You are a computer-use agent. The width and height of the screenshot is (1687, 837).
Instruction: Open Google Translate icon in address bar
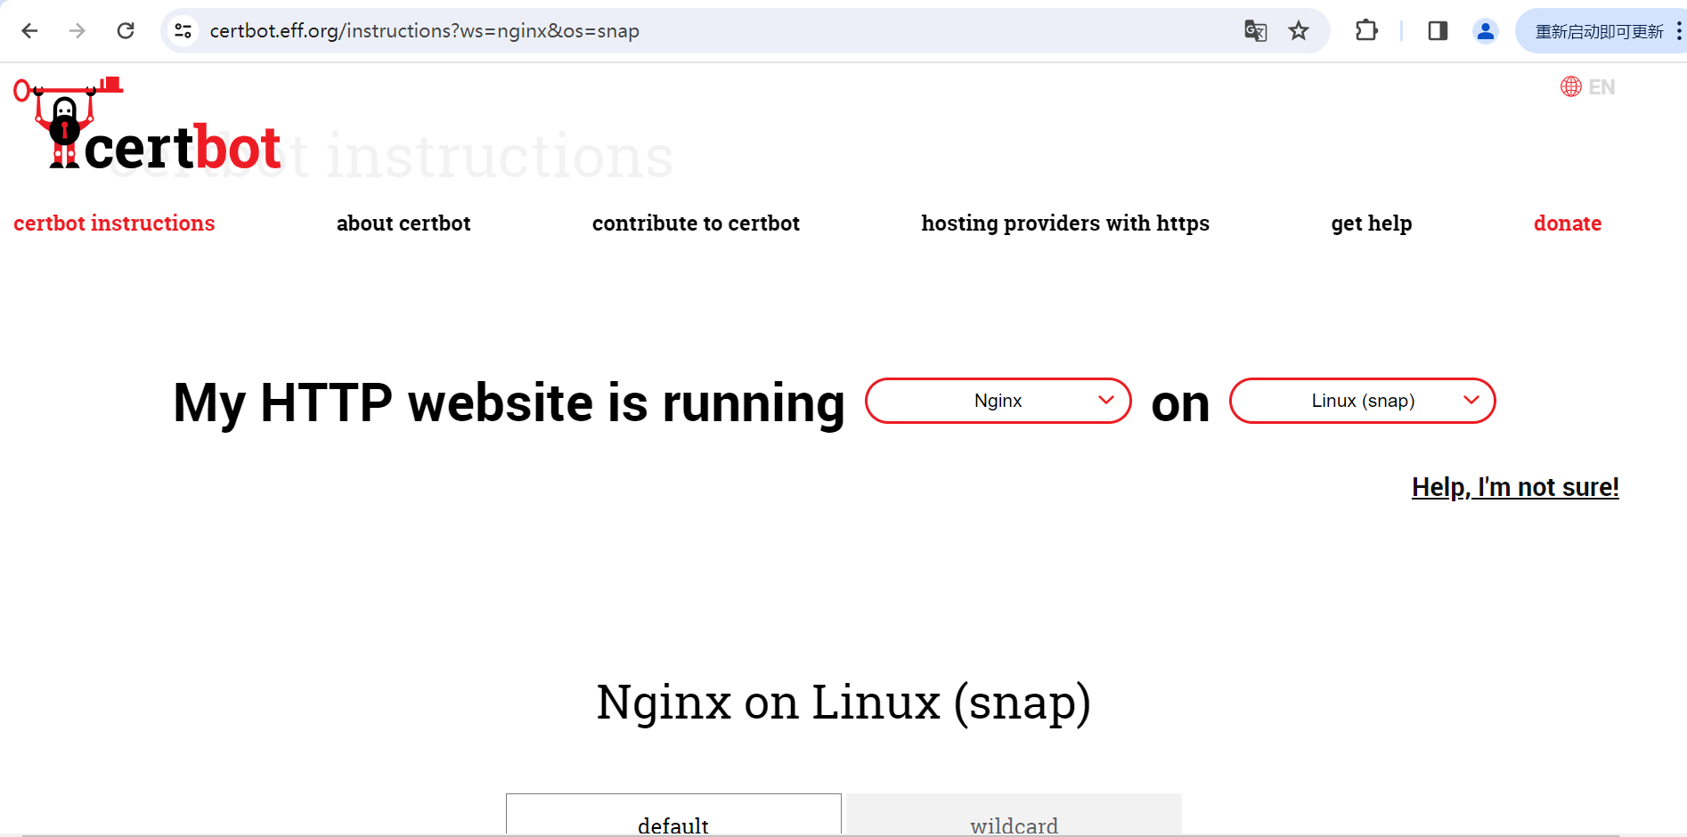click(x=1256, y=31)
